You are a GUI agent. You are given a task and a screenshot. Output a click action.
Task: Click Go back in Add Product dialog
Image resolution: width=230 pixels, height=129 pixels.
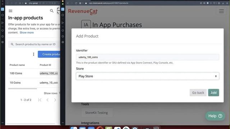[198, 92]
